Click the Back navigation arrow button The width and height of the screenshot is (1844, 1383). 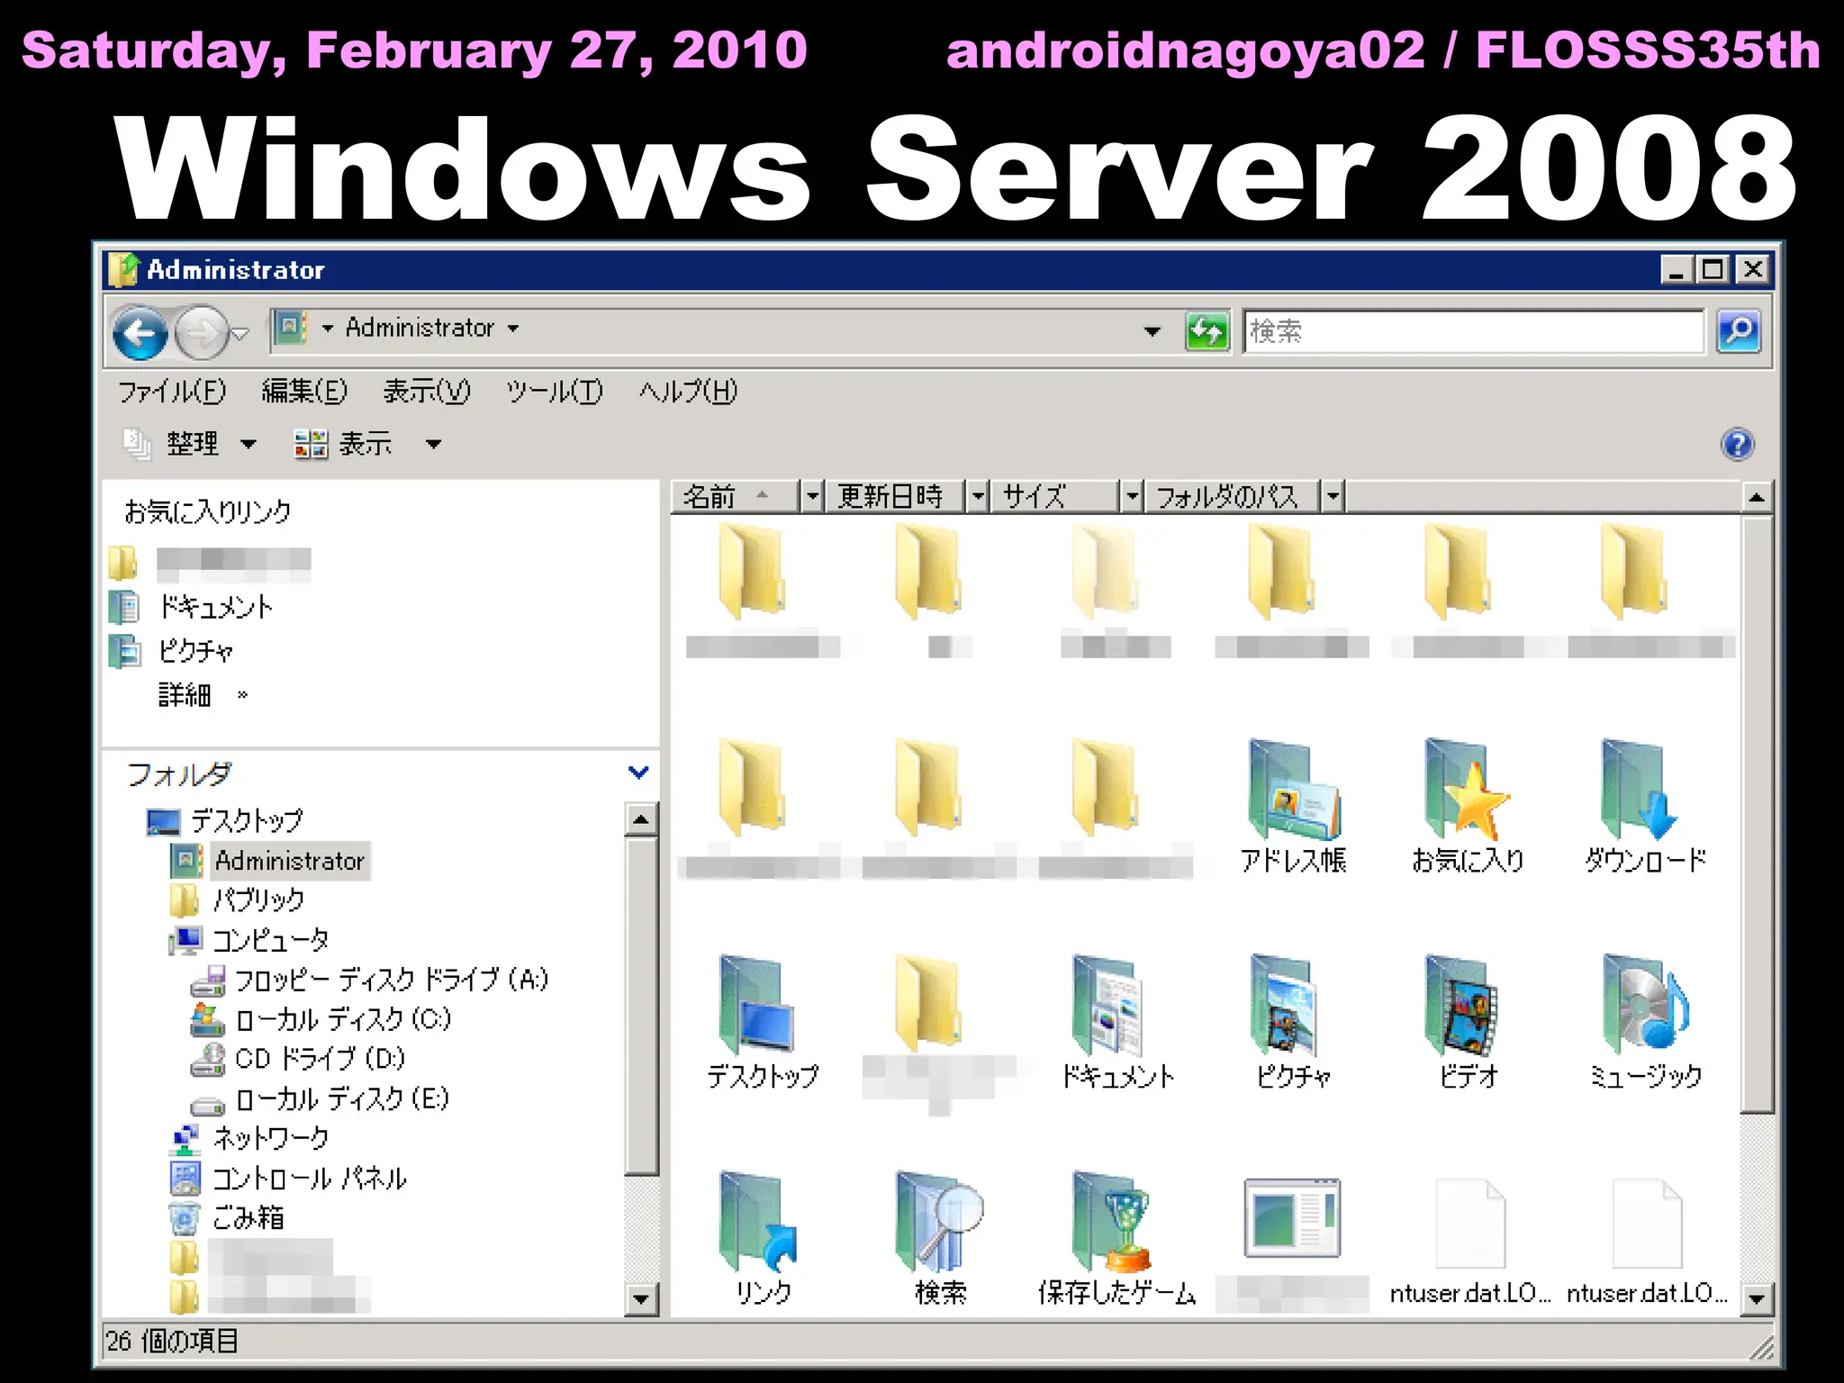tap(140, 332)
